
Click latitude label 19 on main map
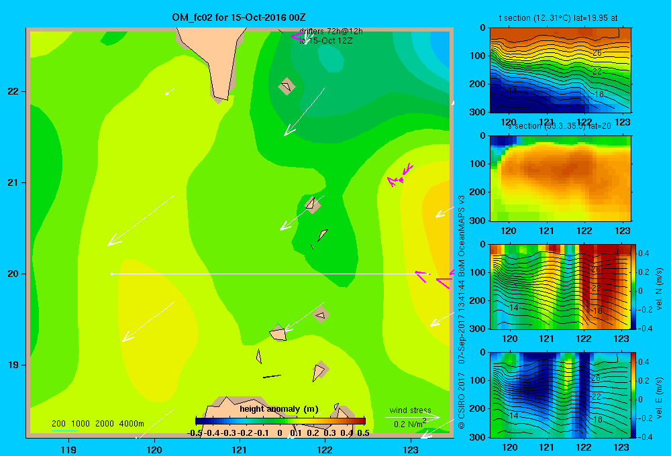pos(13,365)
